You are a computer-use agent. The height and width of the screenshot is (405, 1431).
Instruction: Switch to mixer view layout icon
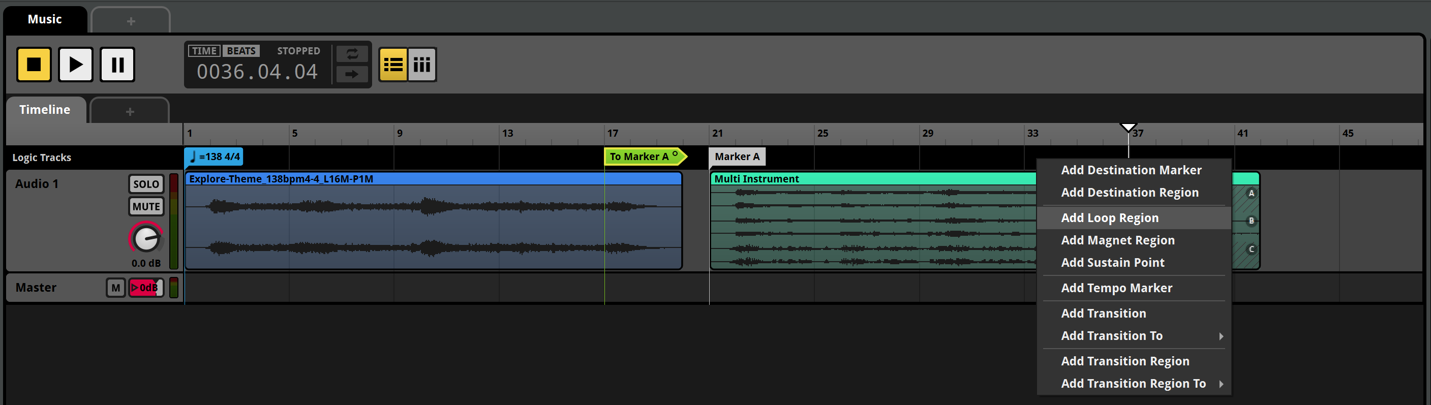click(422, 65)
